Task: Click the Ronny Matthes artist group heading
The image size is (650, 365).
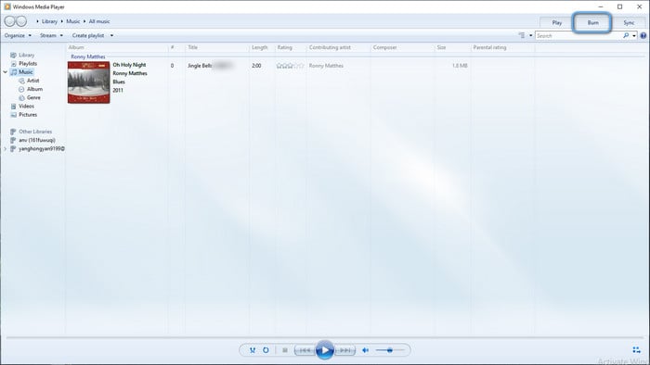Action: (88, 57)
